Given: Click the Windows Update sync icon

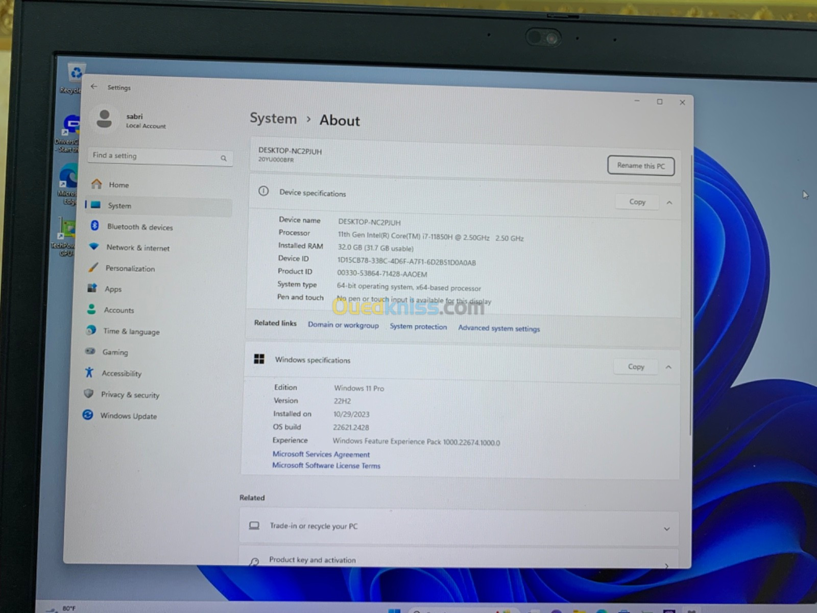Looking at the screenshot, I should click(88, 415).
